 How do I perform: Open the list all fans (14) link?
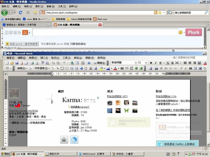tap(166, 96)
